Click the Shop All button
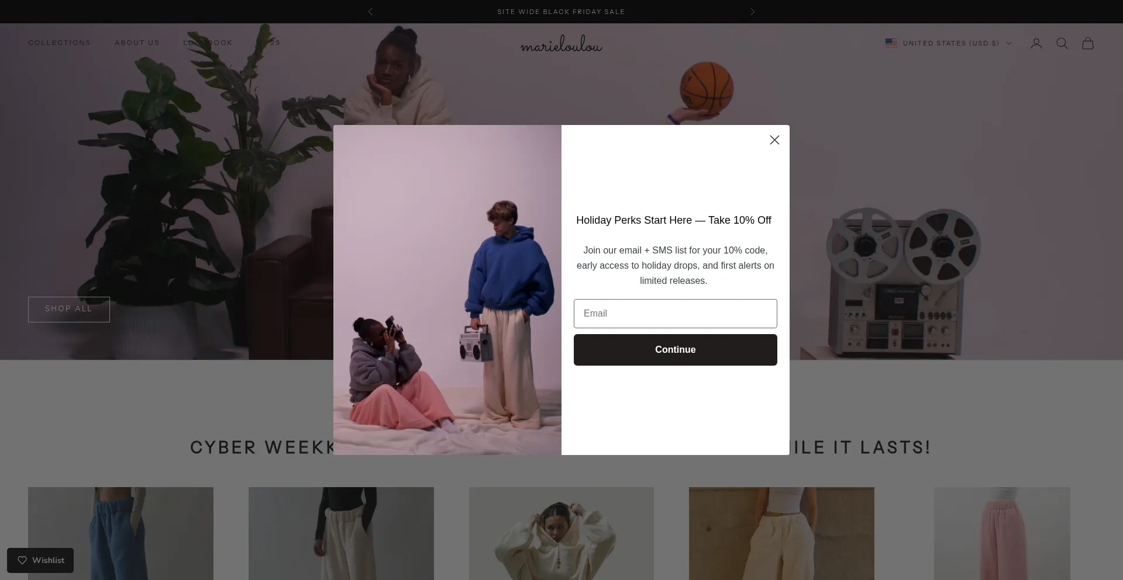The image size is (1123, 580). click(69, 309)
